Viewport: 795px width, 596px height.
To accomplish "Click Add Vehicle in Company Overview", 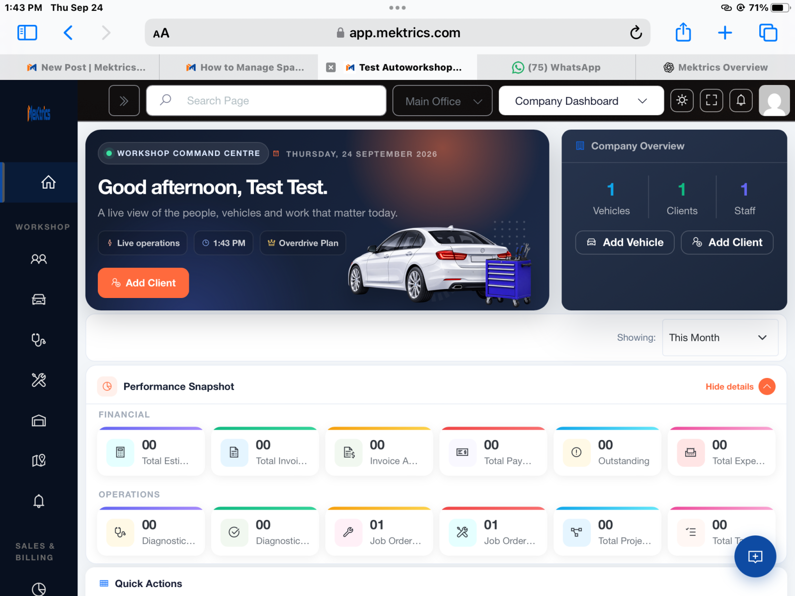I will click(625, 242).
